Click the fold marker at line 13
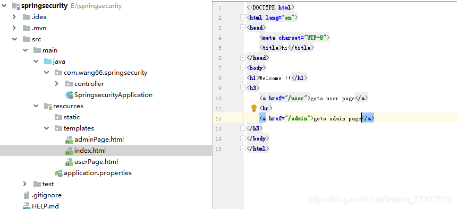The image size is (457, 209). click(243, 128)
